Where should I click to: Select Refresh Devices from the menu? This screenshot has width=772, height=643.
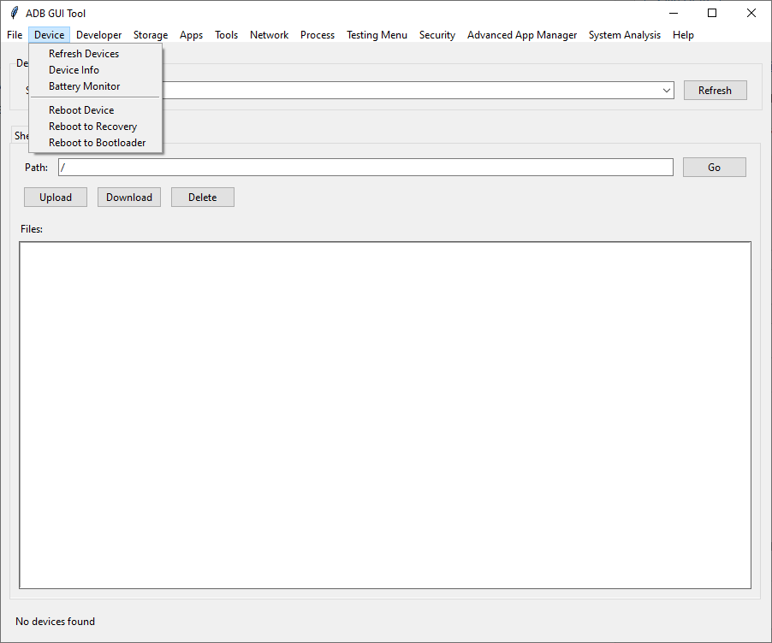(83, 53)
